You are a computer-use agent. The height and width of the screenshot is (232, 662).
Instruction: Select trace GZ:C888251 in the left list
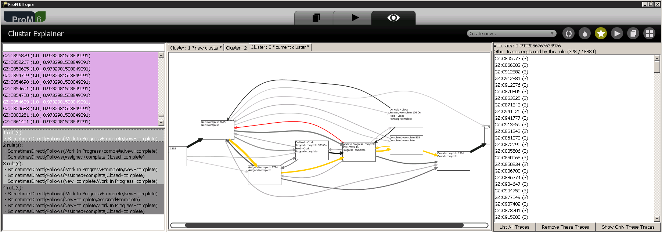click(80, 115)
